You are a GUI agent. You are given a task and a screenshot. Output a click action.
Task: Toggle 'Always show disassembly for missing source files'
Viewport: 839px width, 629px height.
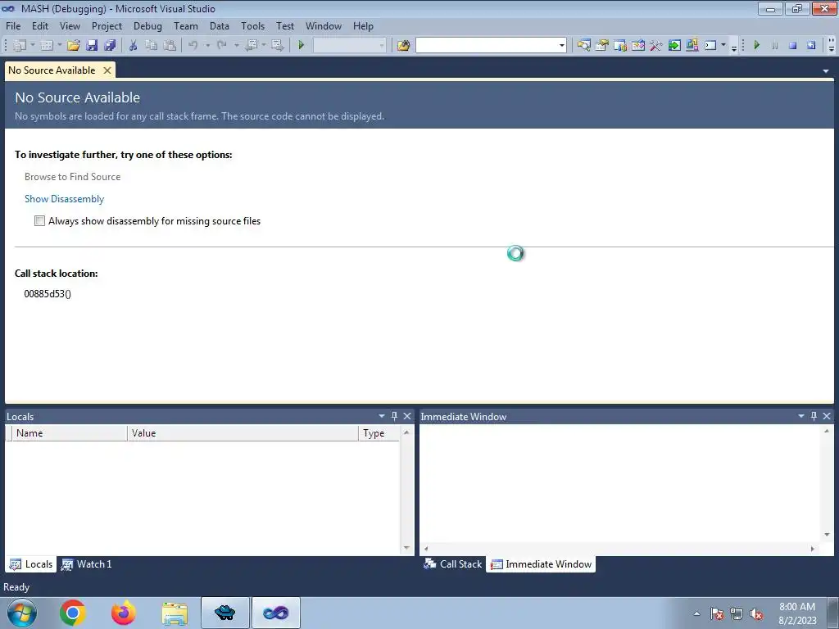[39, 221]
